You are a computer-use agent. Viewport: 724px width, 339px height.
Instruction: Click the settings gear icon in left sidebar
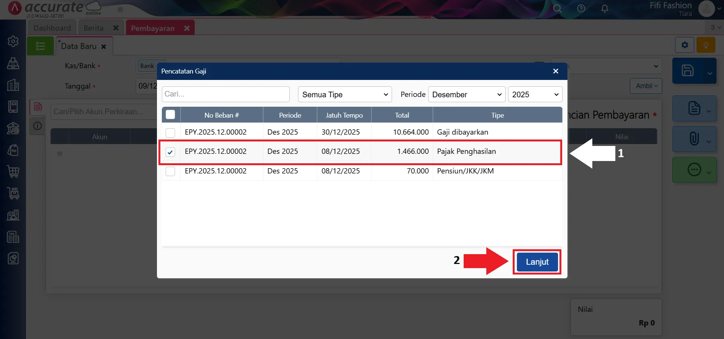pos(13,41)
